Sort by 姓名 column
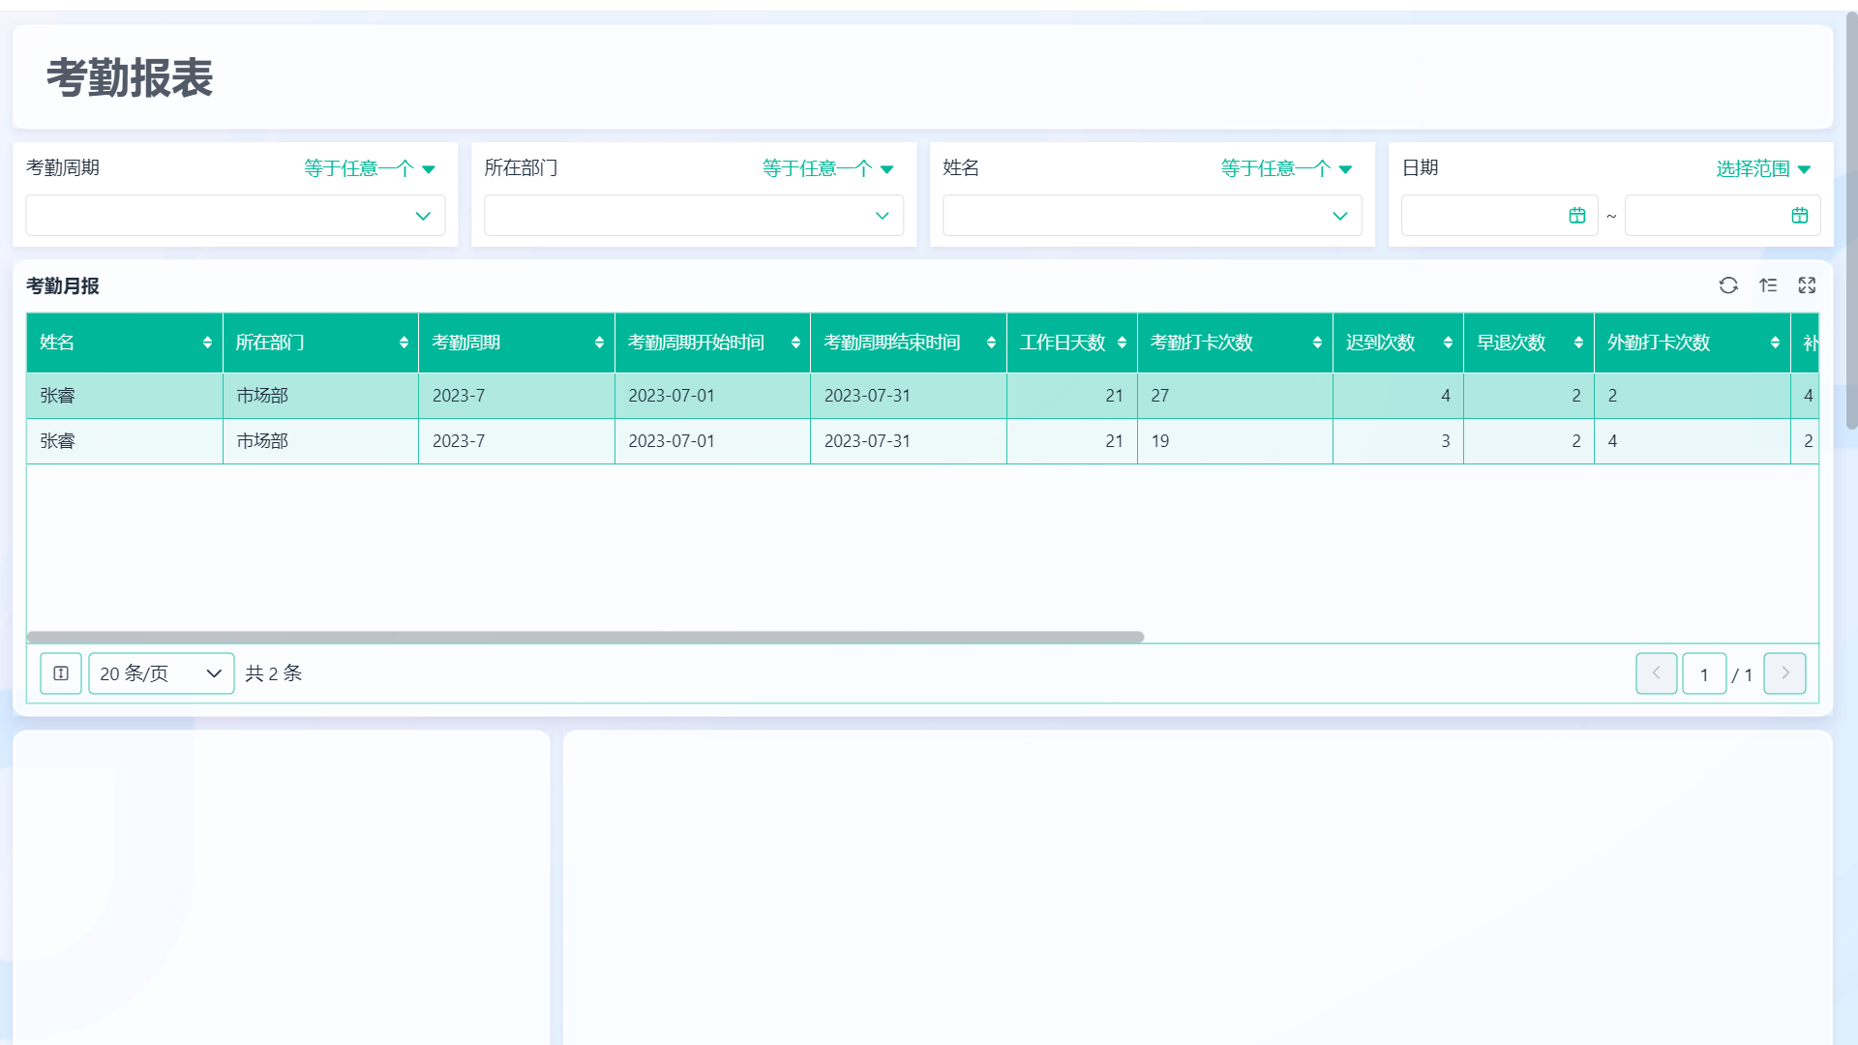The image size is (1858, 1045). (x=207, y=343)
